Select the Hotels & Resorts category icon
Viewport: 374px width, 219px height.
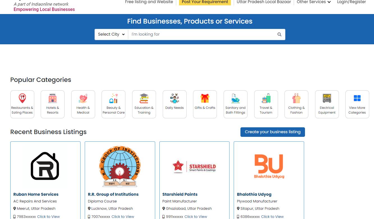(52, 98)
